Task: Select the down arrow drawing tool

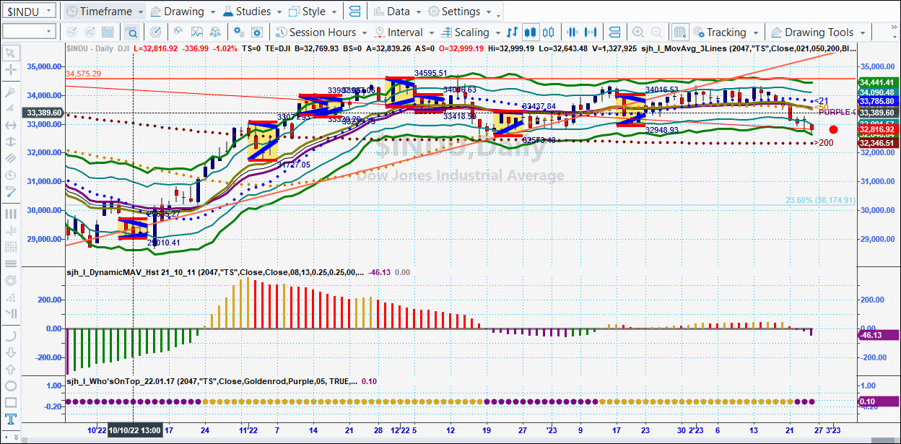Action: (x=11, y=352)
